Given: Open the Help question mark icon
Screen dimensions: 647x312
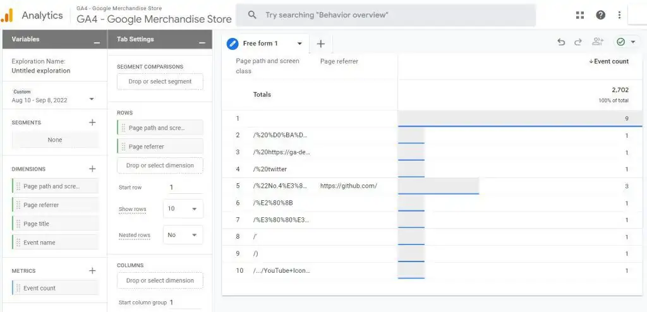Looking at the screenshot, I should click(x=600, y=15).
